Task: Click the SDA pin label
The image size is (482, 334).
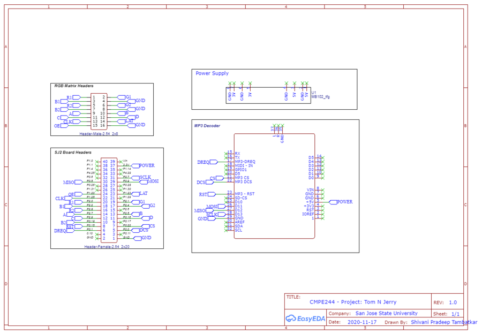Action: click(x=239, y=226)
